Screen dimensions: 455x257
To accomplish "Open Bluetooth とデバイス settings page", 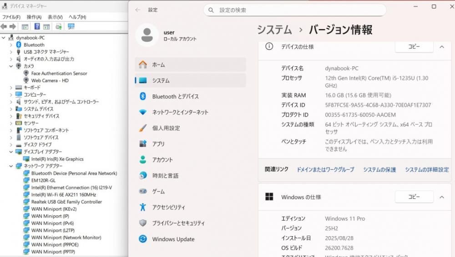I will 175,97.
